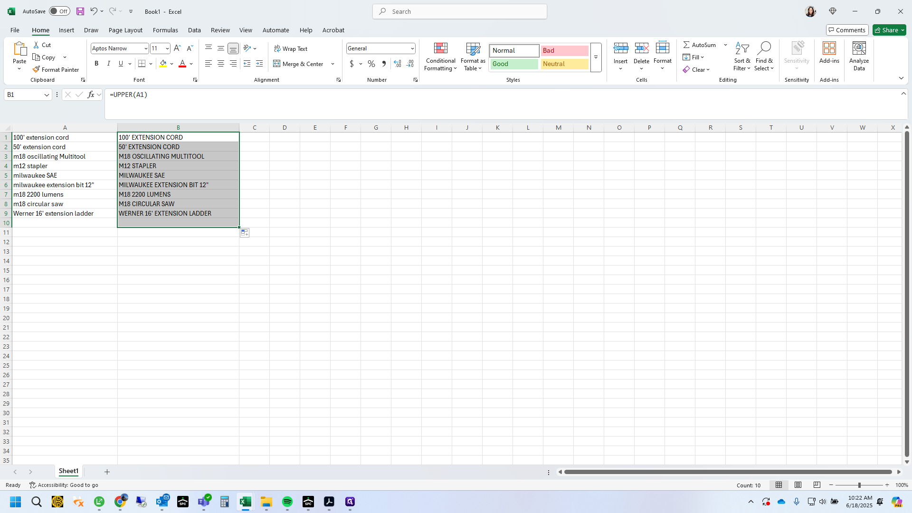
Task: Apply the Good cell style
Action: point(514,64)
